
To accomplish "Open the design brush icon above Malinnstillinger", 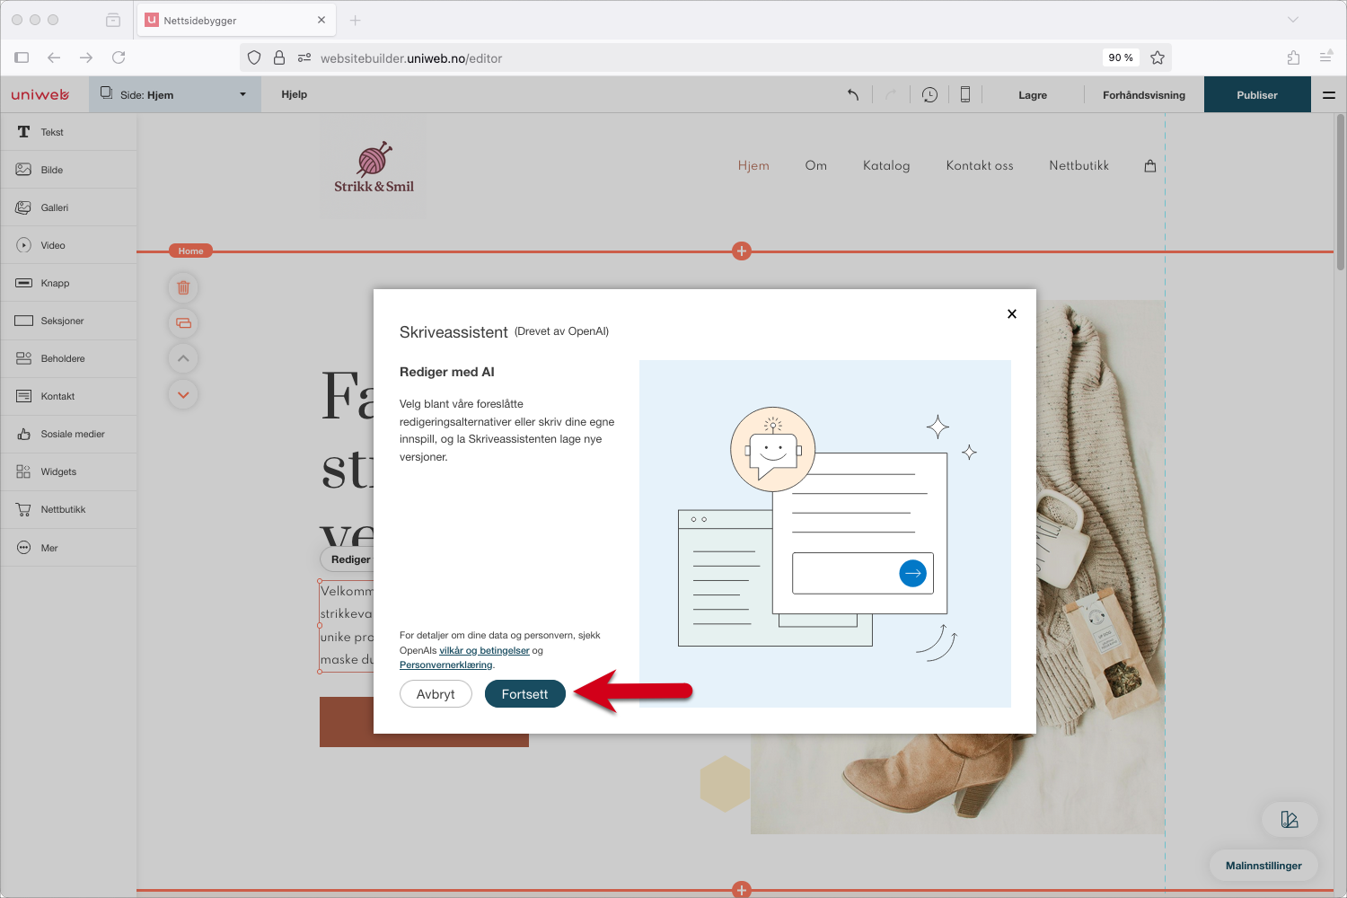I will [1290, 819].
